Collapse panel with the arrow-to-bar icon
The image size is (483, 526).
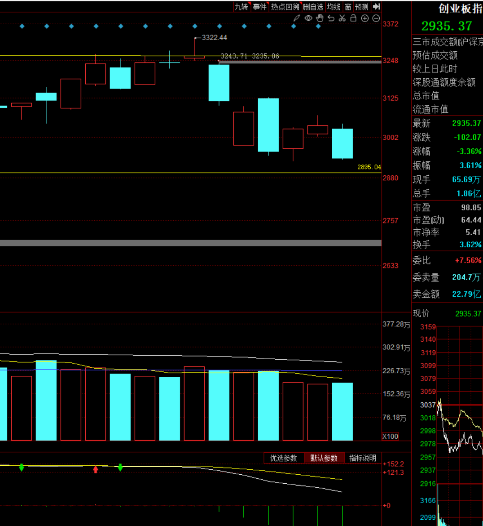tap(377, 7)
